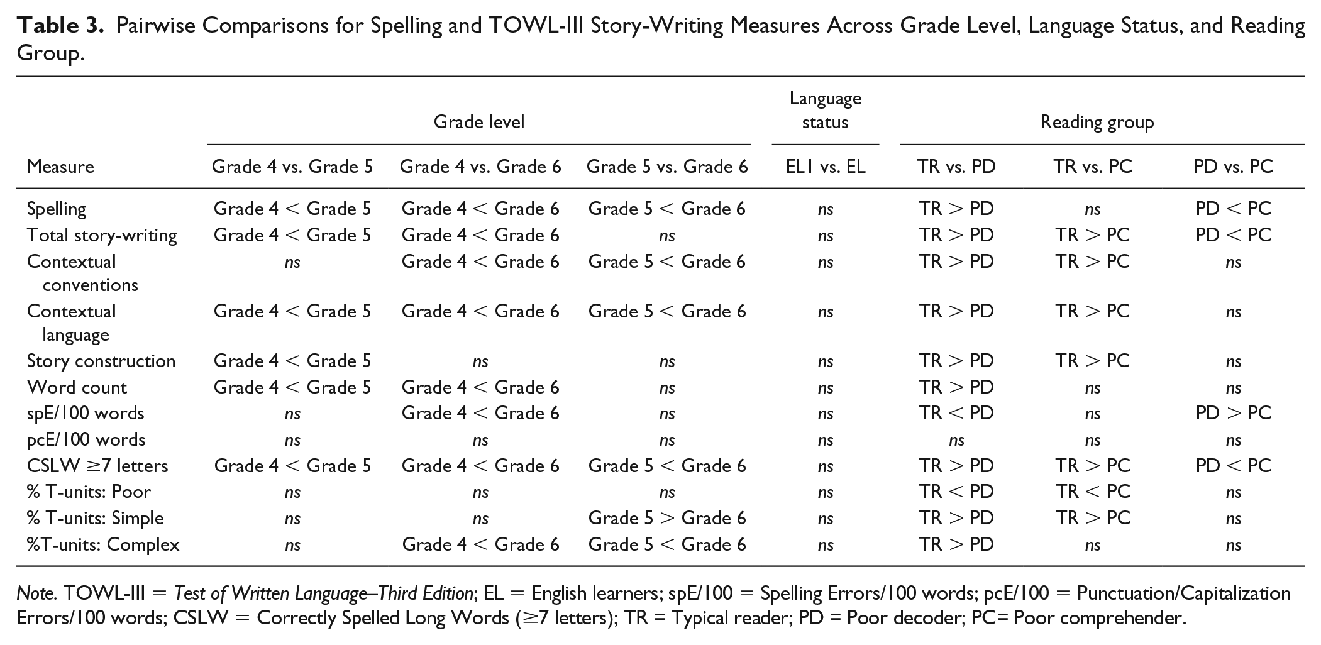Click the 'TR vs. PD' column header
Viewport: 1321px width, 645px height.
[x=956, y=167]
